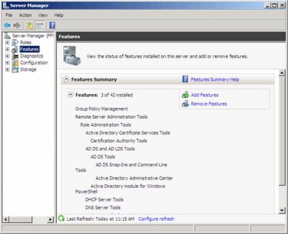Click the Features toolbox header icon
The width and height of the screenshot is (288, 234).
pyautogui.click(x=72, y=56)
